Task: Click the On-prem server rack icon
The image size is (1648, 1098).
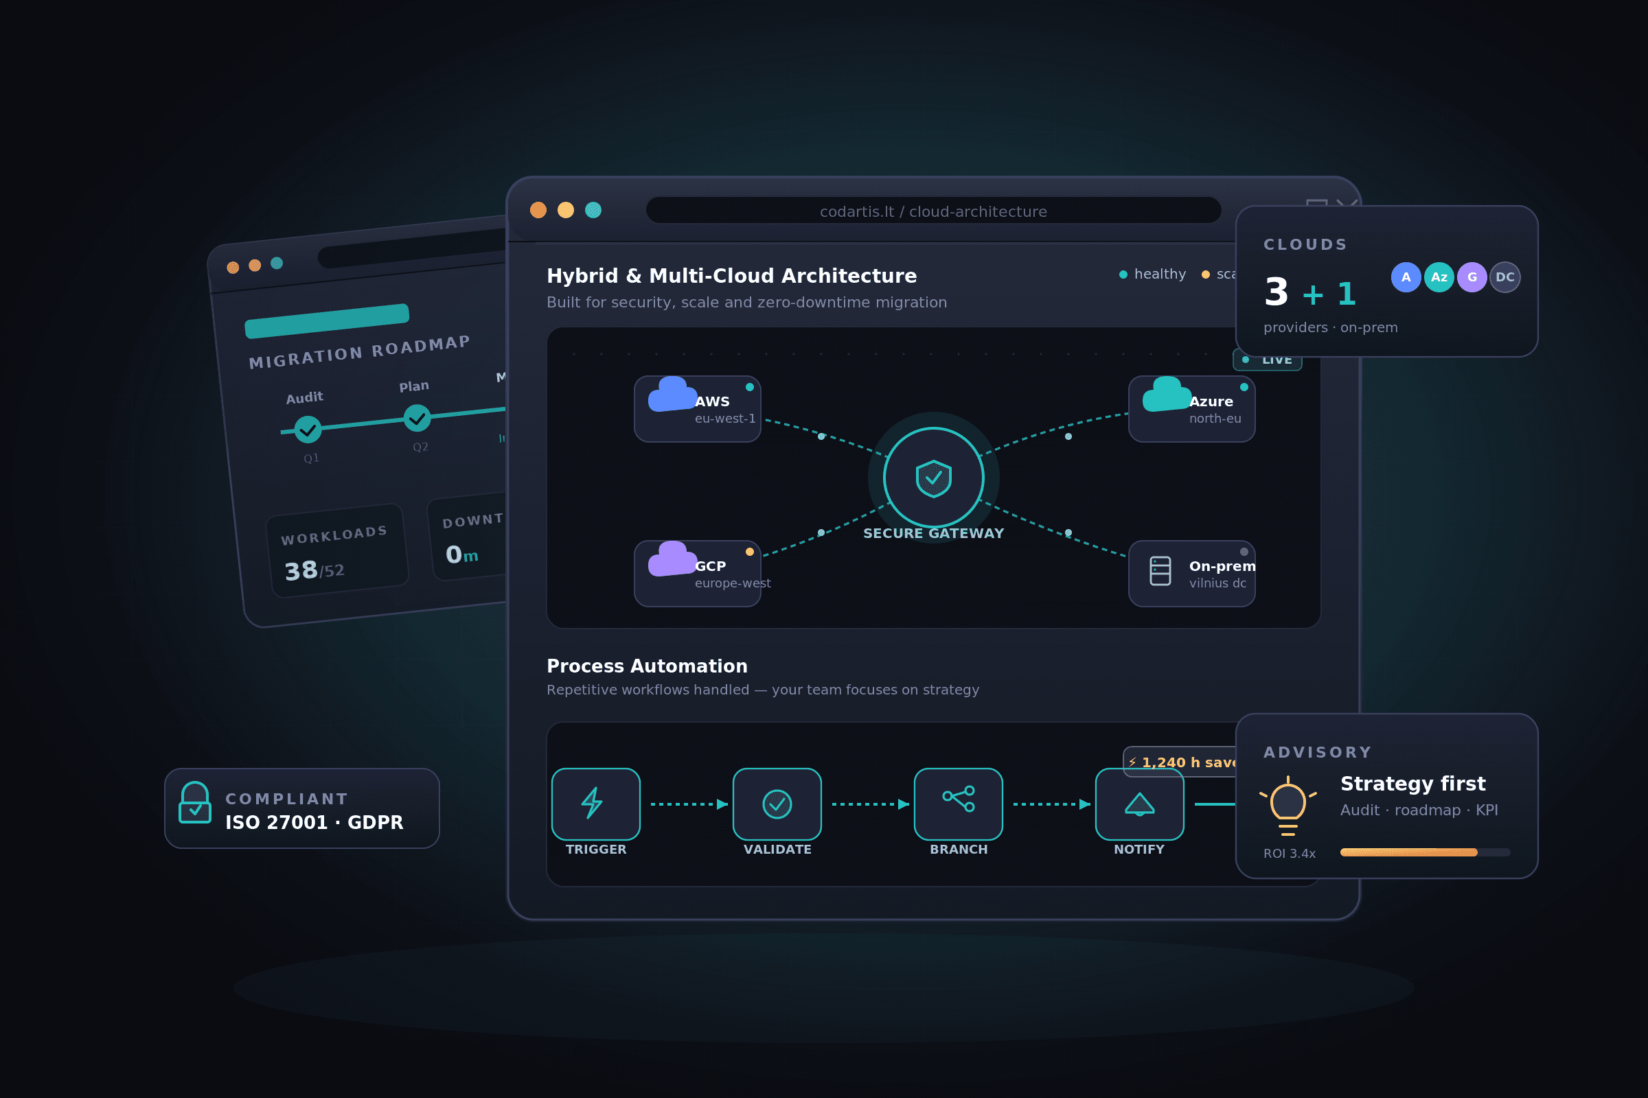Action: [x=1160, y=571]
